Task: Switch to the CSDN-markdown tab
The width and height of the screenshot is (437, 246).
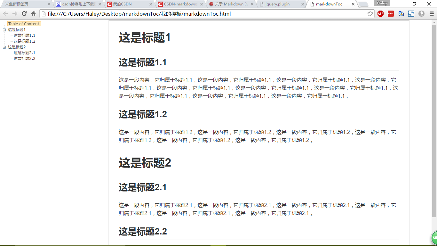Action: click(180, 4)
